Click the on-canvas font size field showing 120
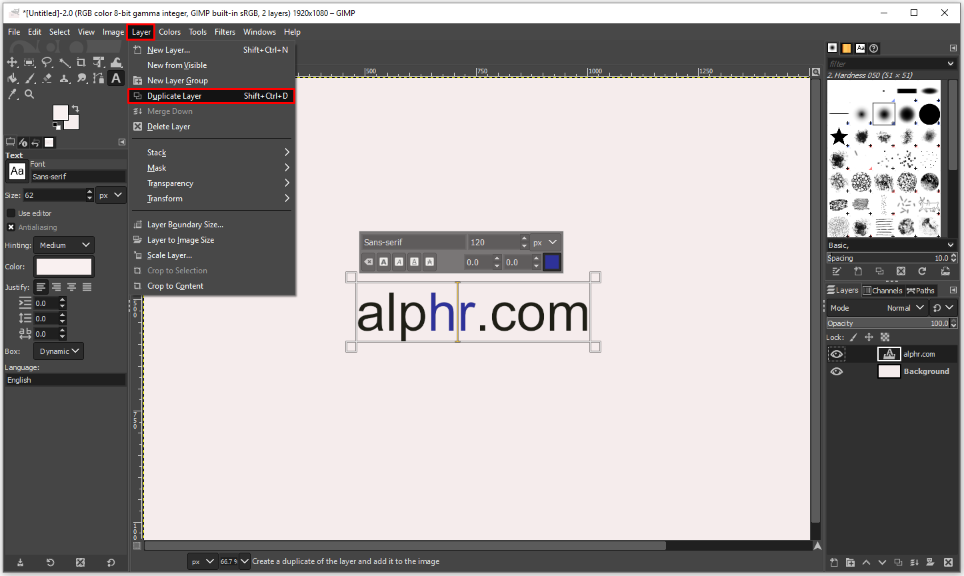 (493, 243)
